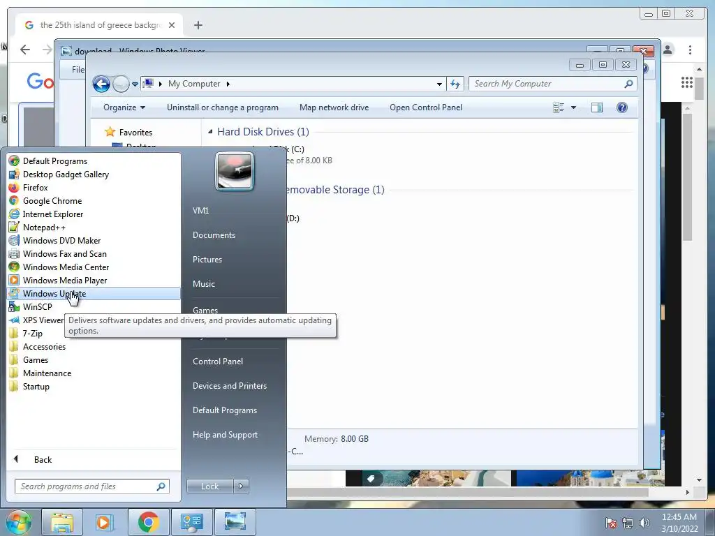The image size is (715, 536).
Task: Click the user account picture in Start menu
Action: 235,172
